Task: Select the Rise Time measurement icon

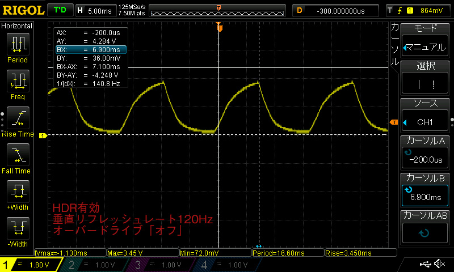Action: [x=18, y=118]
